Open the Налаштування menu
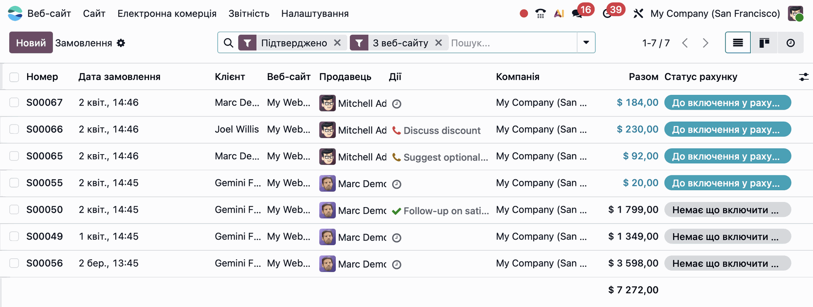 click(315, 14)
